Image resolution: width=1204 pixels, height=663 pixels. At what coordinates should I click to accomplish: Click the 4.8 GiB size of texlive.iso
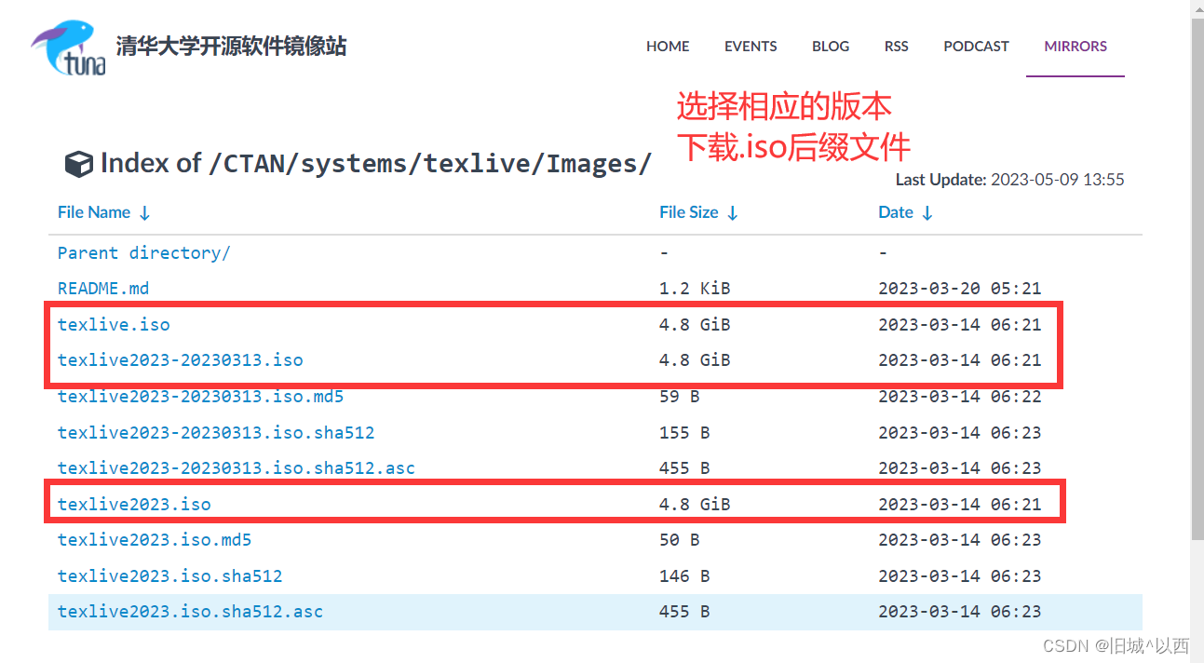pyautogui.click(x=695, y=324)
